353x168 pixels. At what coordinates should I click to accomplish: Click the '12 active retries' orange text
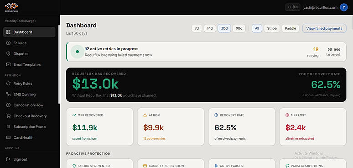(x=154, y=138)
